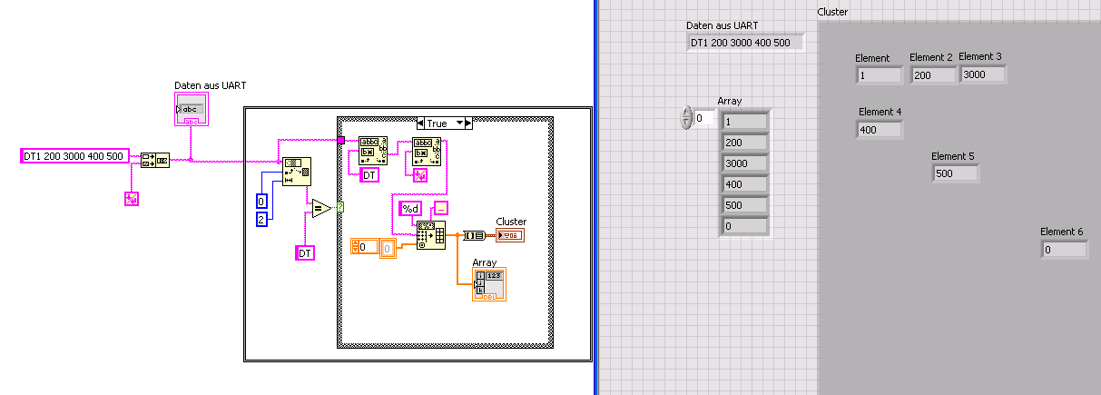Click the Array element showing 400
Image resolution: width=1101 pixels, height=395 pixels.
(x=745, y=184)
